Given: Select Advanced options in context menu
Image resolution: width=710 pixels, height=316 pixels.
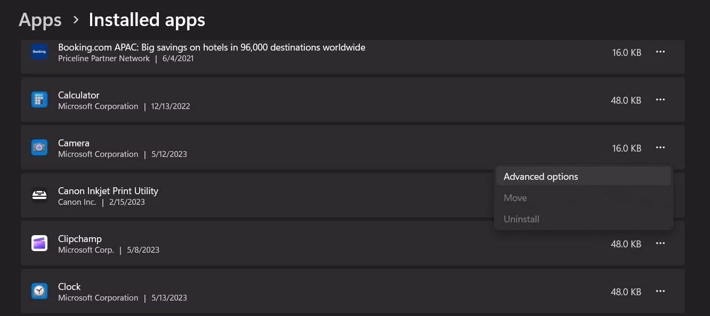Looking at the screenshot, I should pos(540,177).
